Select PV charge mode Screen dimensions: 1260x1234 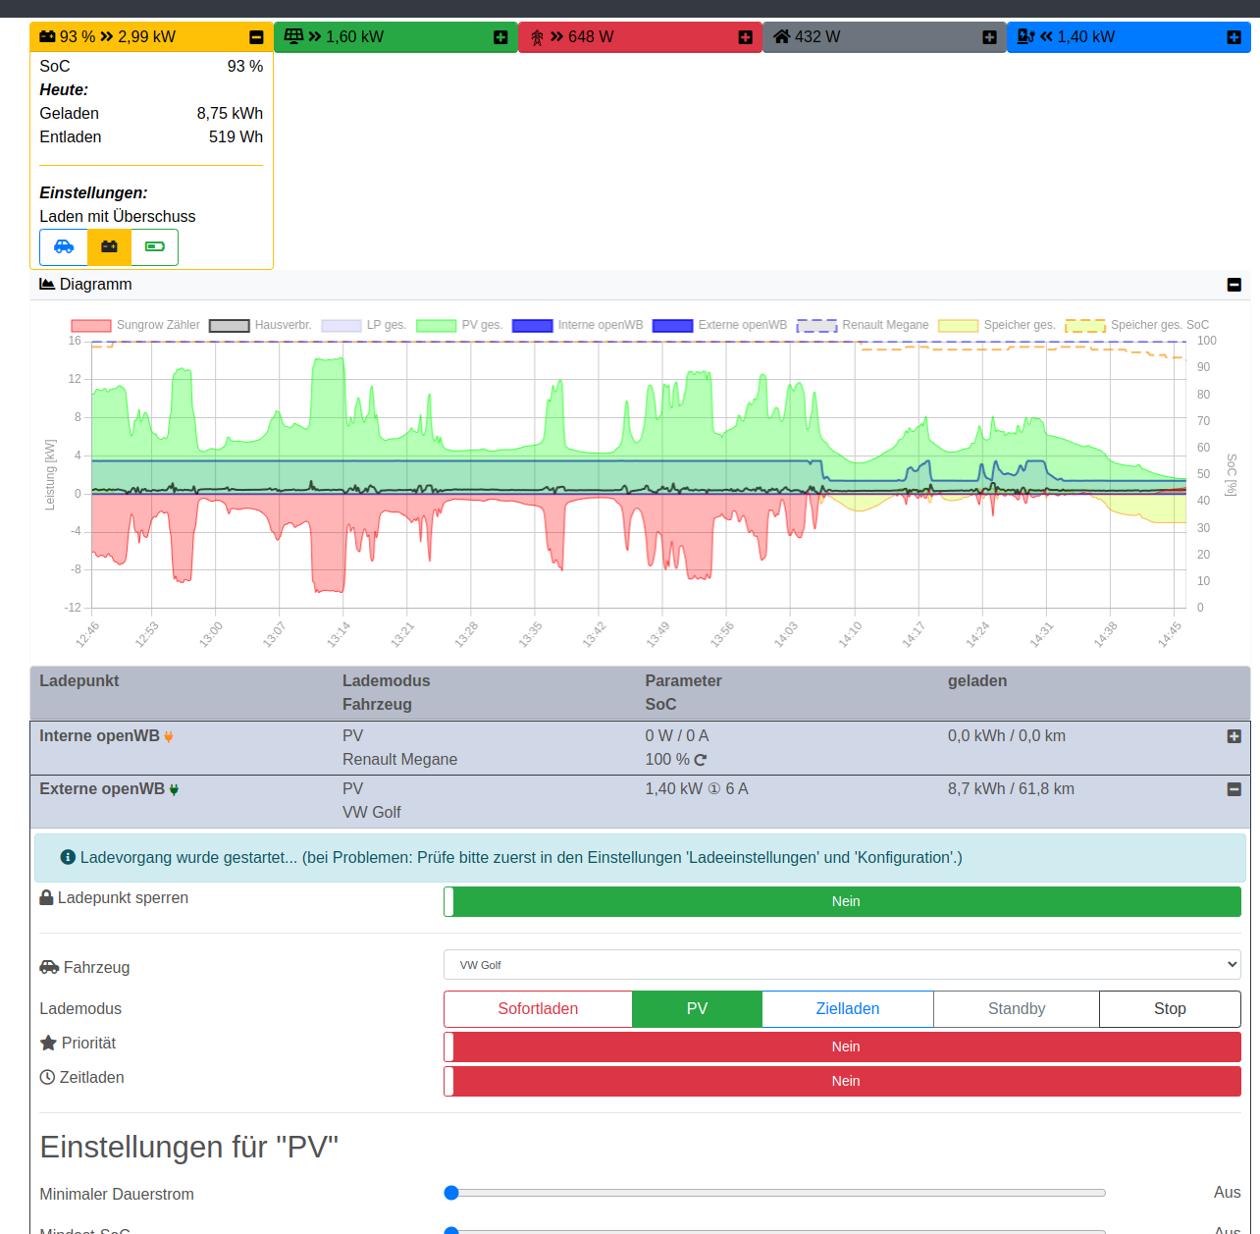pos(697,1009)
